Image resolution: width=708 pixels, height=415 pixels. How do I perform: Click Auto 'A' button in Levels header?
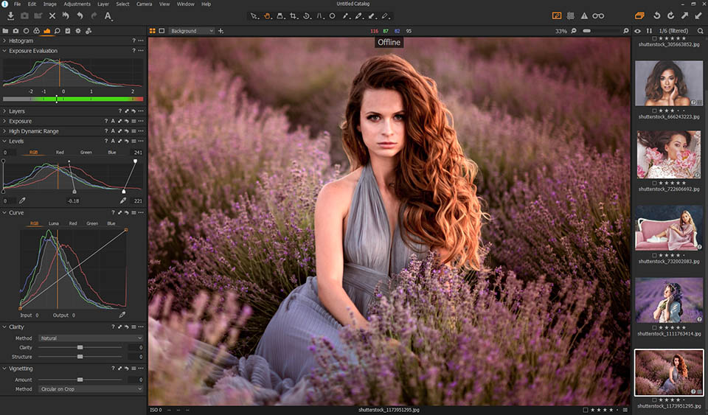point(113,142)
